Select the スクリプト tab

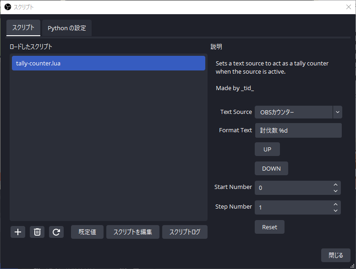(23, 28)
